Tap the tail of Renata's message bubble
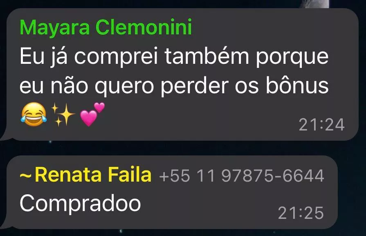366x236 pixels. (7, 225)
